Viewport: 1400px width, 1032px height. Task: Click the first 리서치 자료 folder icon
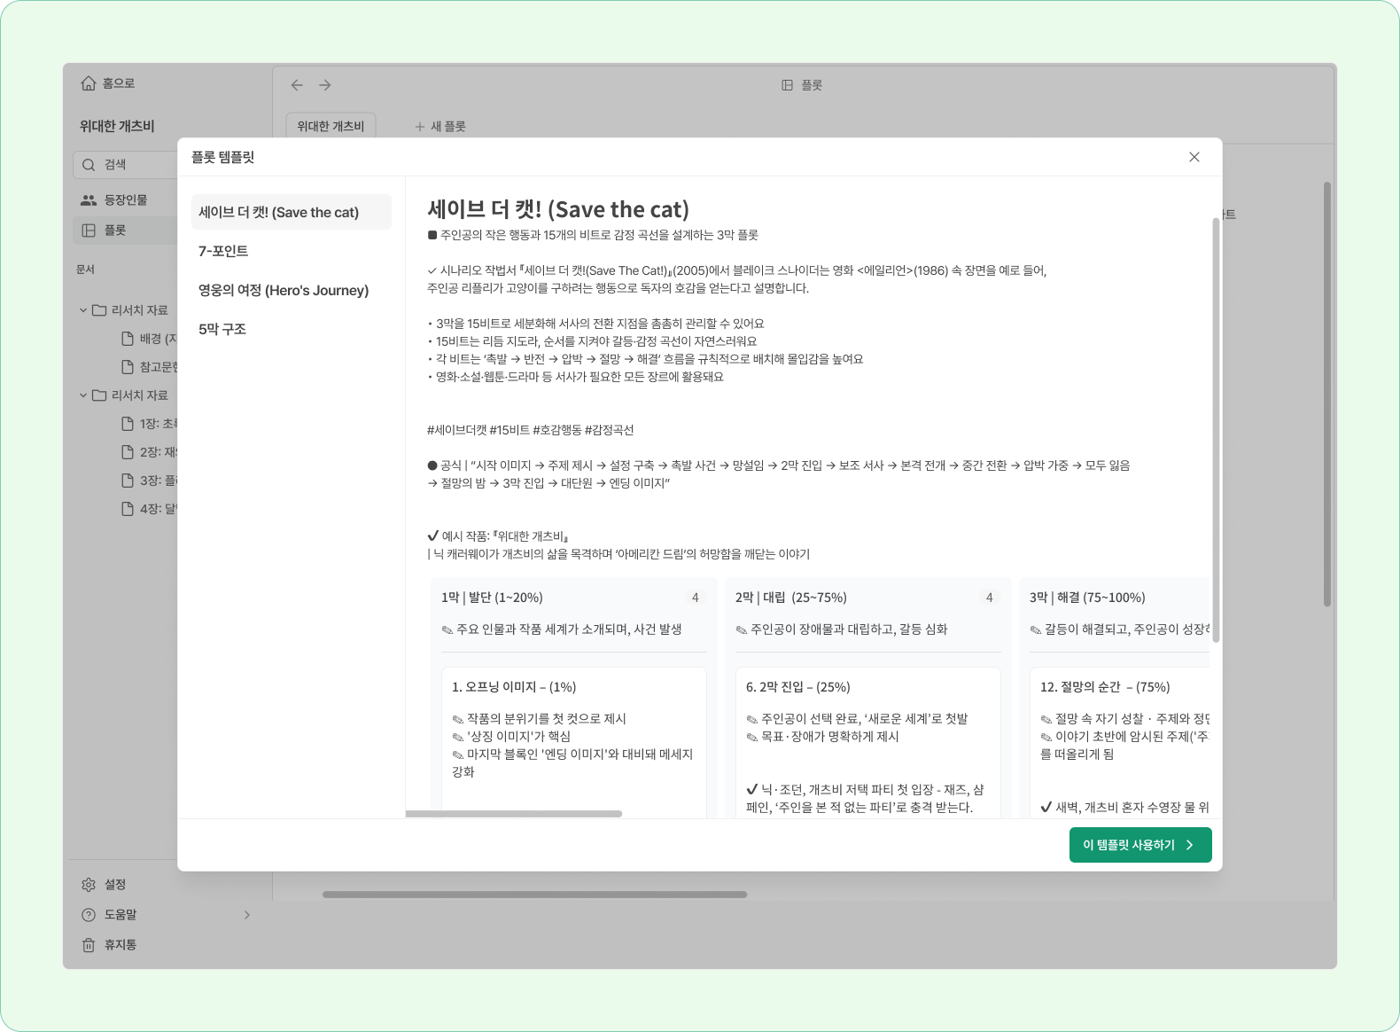coord(99,310)
